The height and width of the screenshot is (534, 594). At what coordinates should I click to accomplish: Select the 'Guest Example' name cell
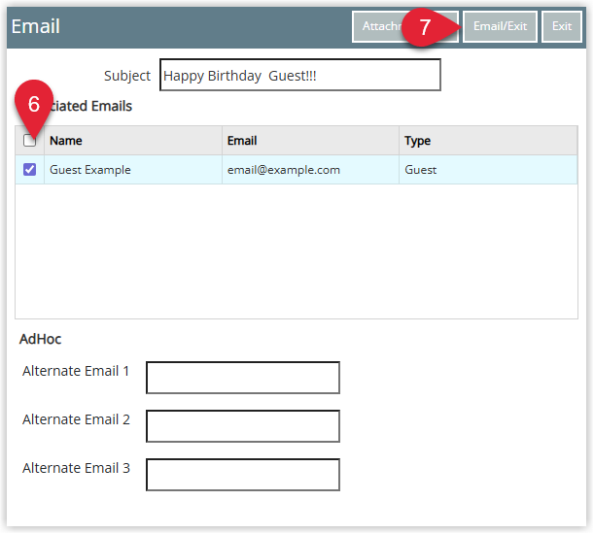(x=133, y=170)
